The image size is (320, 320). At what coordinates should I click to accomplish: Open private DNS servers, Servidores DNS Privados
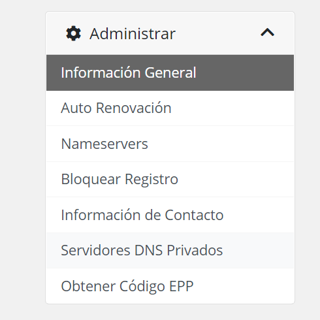coord(170,250)
